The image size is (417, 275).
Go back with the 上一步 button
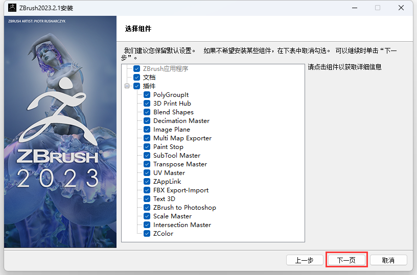[x=305, y=260]
